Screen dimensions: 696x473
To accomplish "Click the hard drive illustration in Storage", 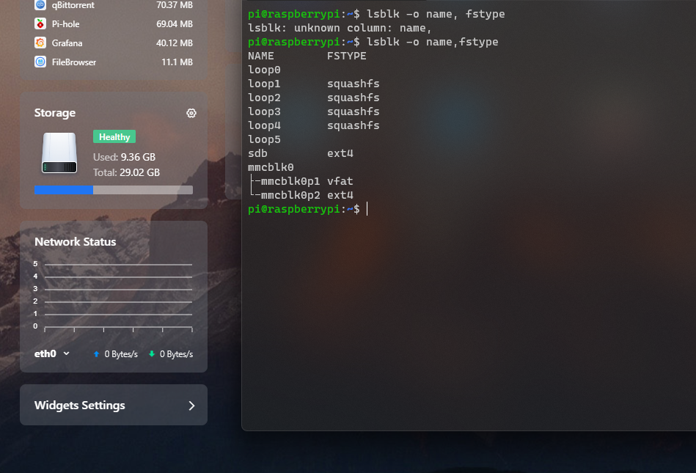I will [x=59, y=154].
